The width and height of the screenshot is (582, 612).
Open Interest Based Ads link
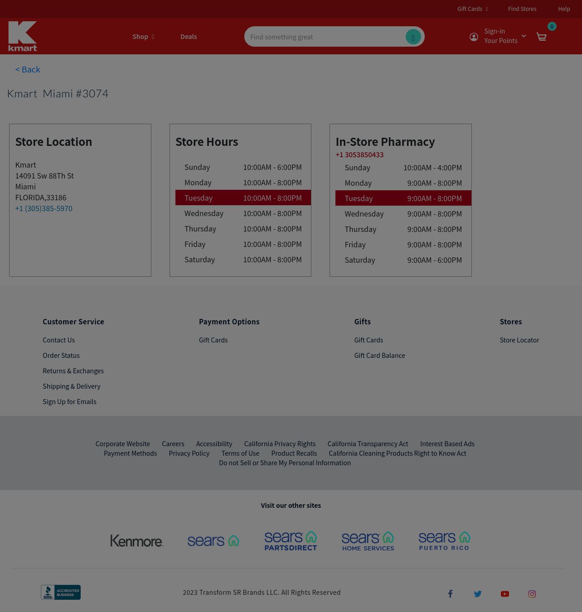tap(447, 443)
